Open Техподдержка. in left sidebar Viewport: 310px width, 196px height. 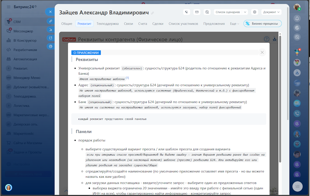point(25,96)
